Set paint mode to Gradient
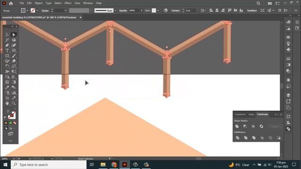Viewport: 301px width, 169px height. point(10,123)
